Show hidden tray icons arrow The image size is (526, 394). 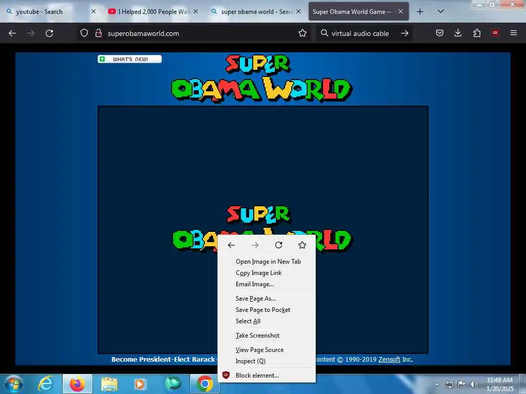click(x=437, y=385)
